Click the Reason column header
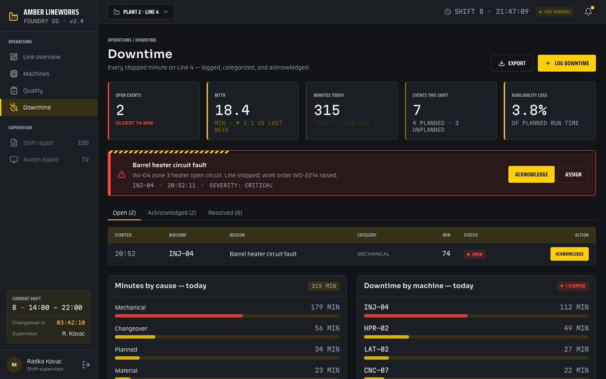606x379 pixels. pyautogui.click(x=237, y=235)
